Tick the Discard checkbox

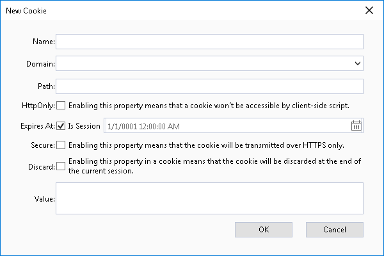point(61,166)
